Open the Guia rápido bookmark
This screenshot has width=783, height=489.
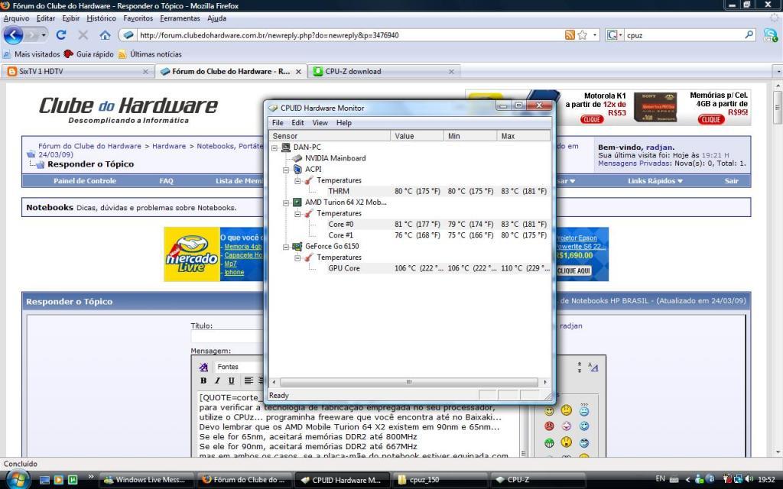[89, 54]
